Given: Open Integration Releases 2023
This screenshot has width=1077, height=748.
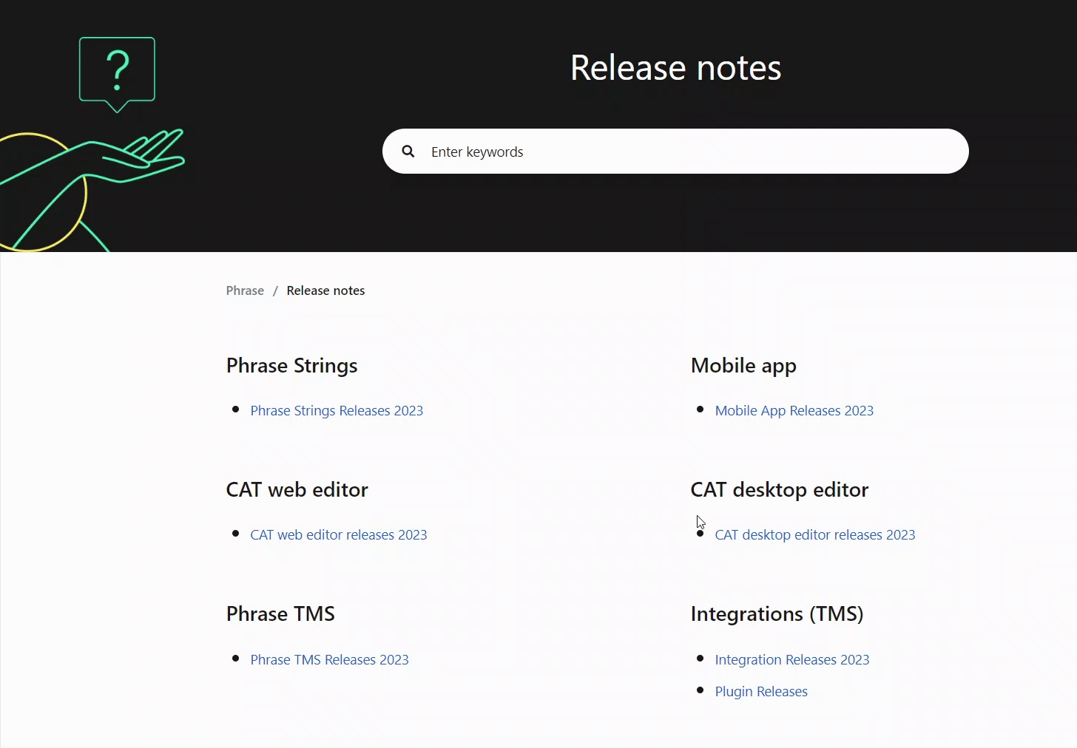Looking at the screenshot, I should 791,659.
